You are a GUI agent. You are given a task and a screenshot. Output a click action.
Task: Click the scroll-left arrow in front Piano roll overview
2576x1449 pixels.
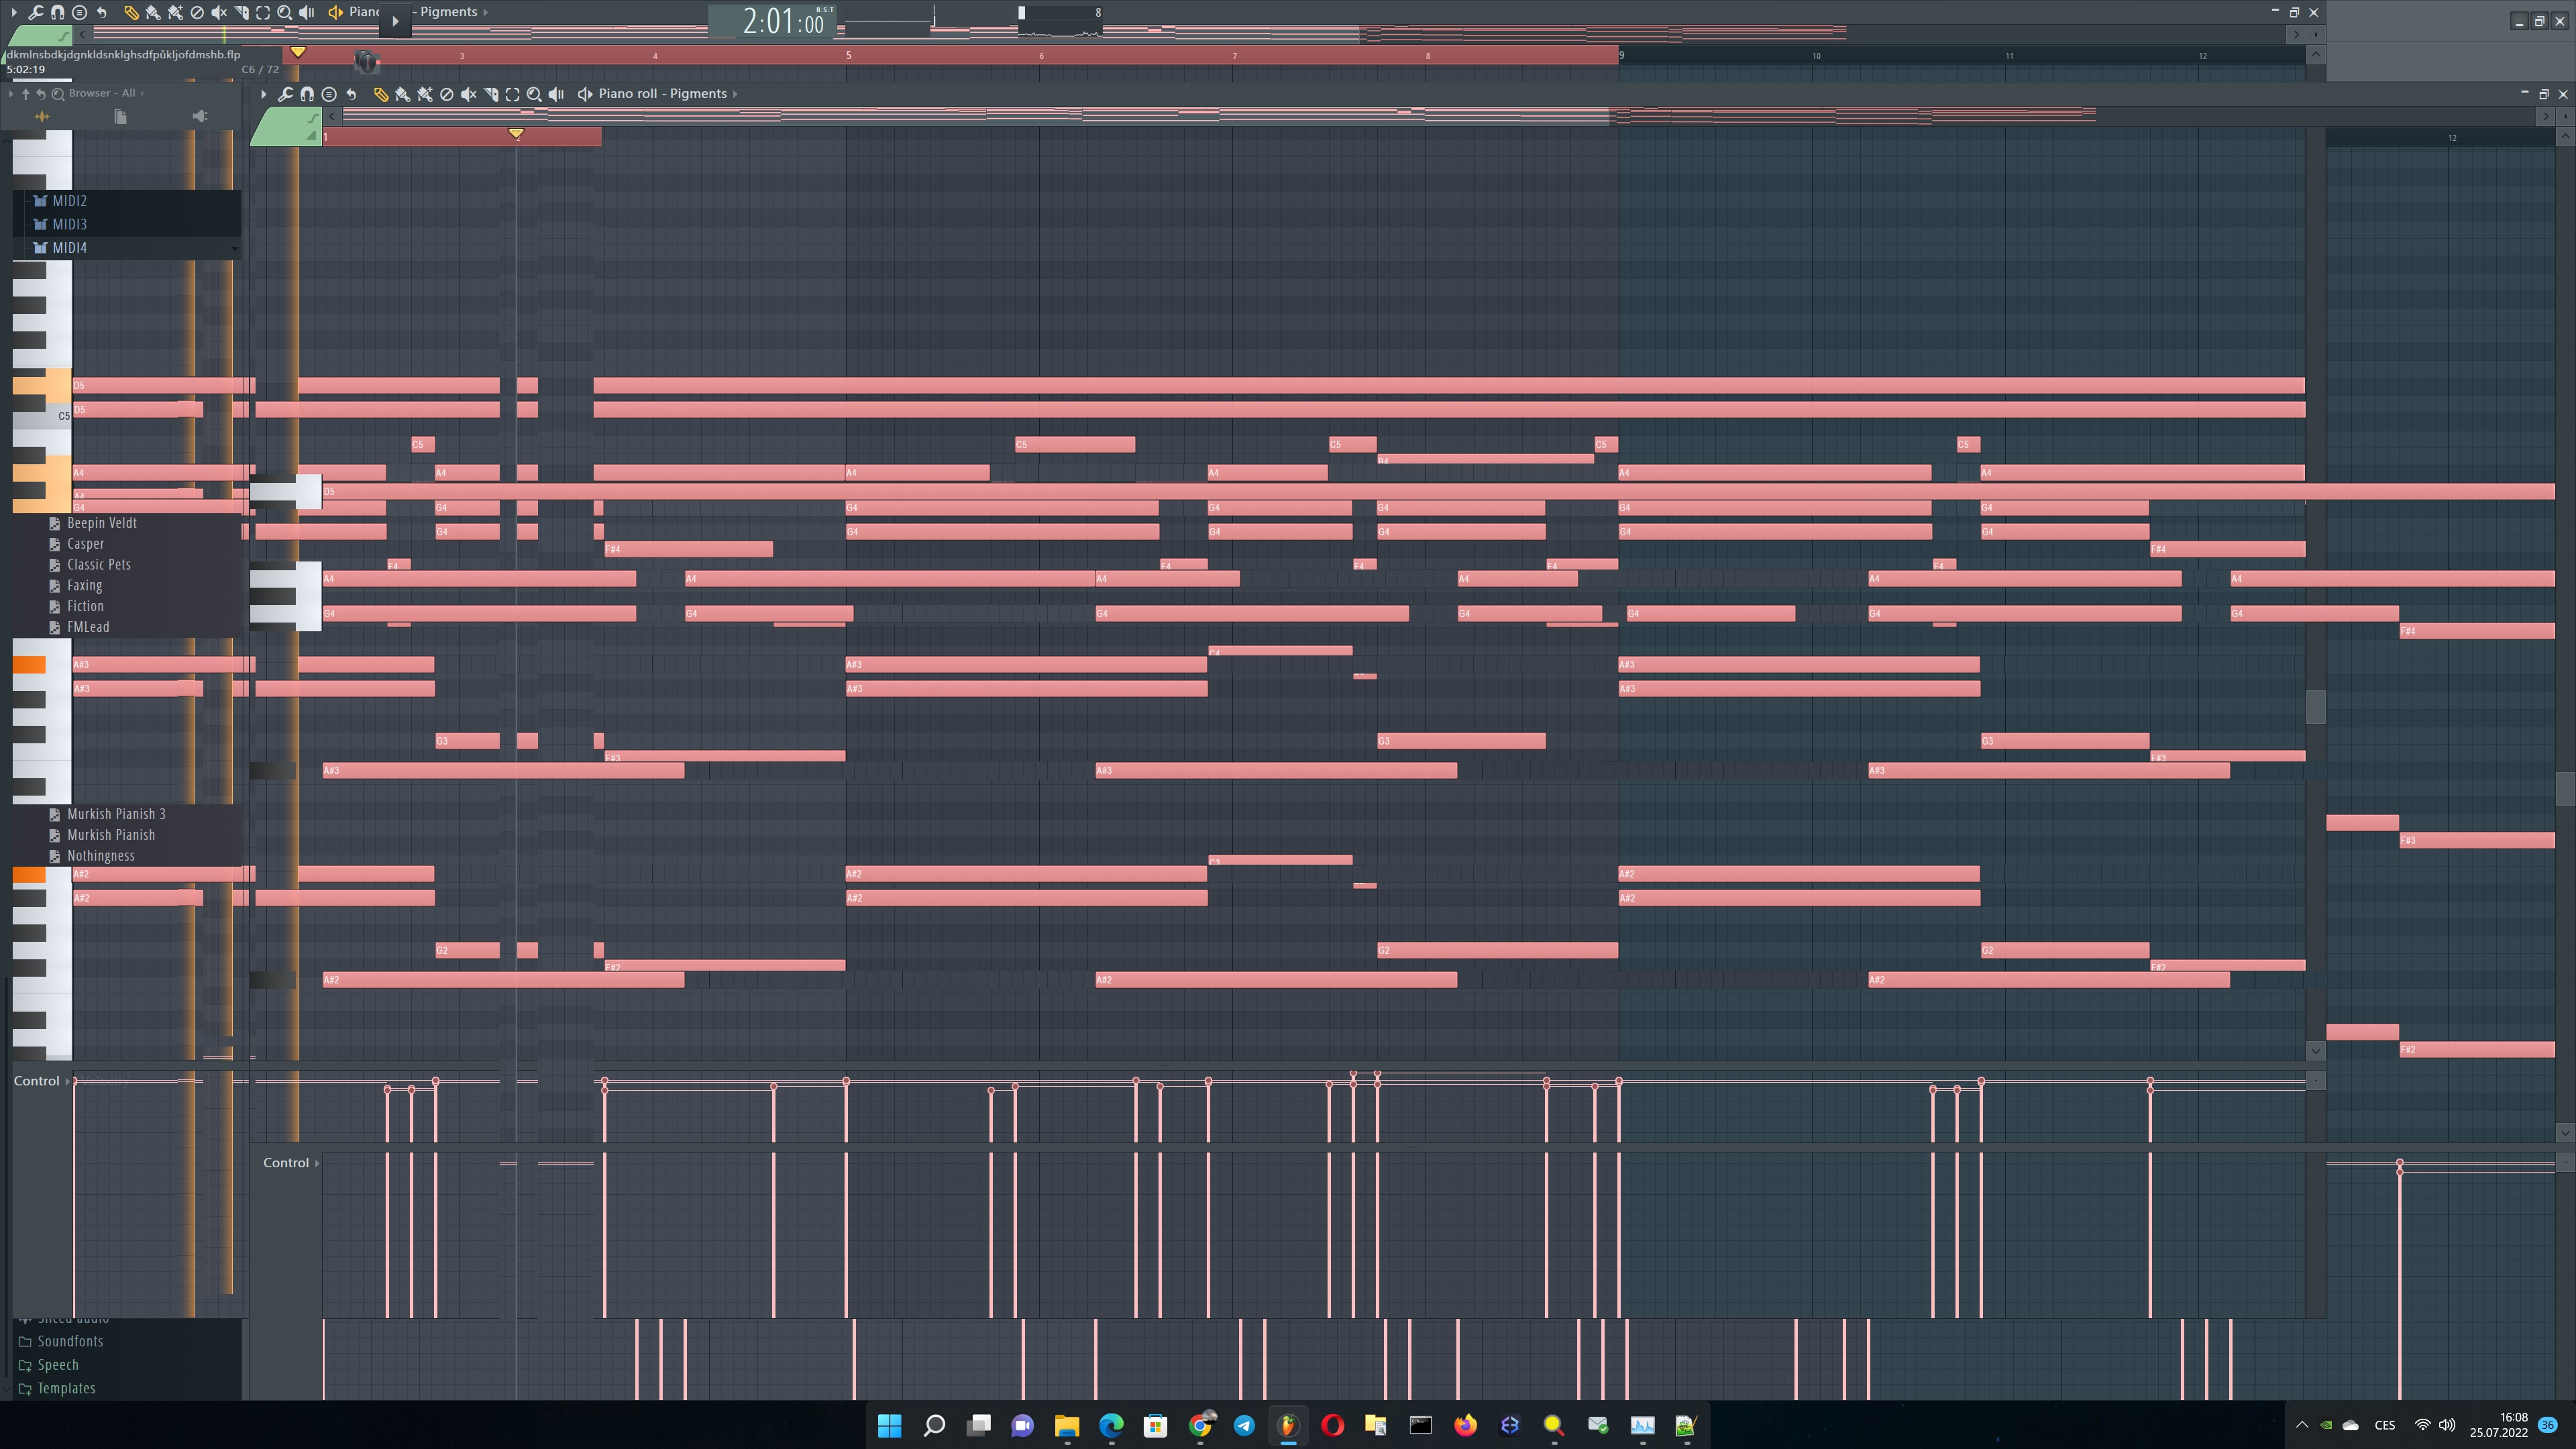pos(332,117)
